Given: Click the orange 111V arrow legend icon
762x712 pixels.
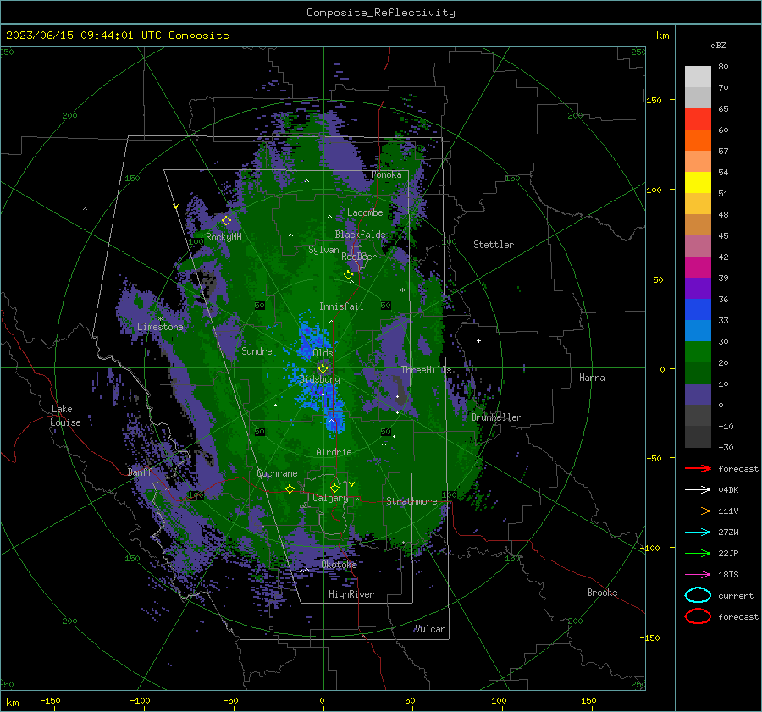Looking at the screenshot, I should click(698, 511).
